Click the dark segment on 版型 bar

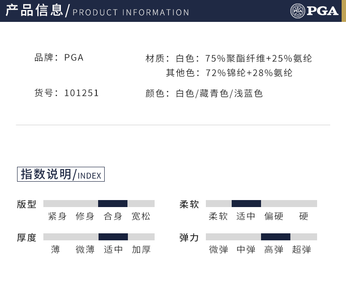tap(113, 204)
